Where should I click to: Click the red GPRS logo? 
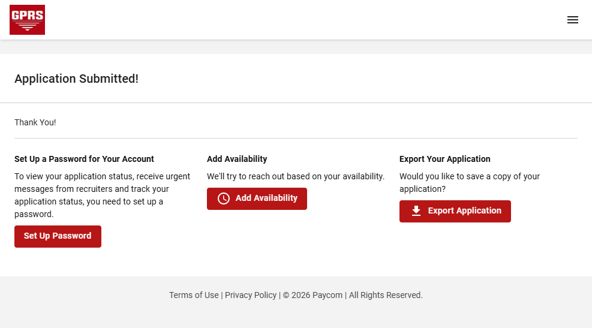click(x=27, y=20)
